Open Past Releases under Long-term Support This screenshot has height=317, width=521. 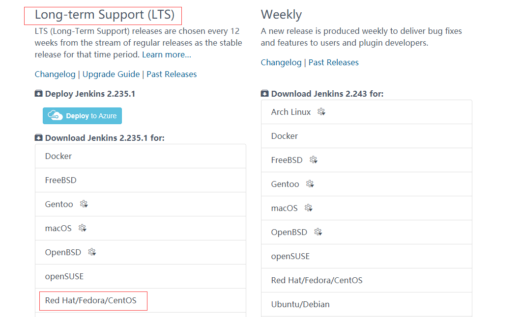[x=172, y=74]
